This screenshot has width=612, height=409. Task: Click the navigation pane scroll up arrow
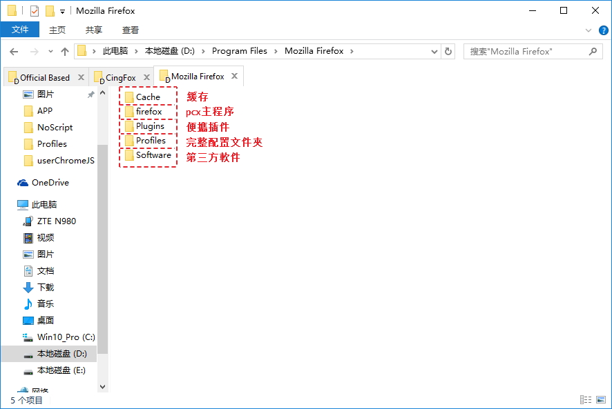tap(103, 93)
